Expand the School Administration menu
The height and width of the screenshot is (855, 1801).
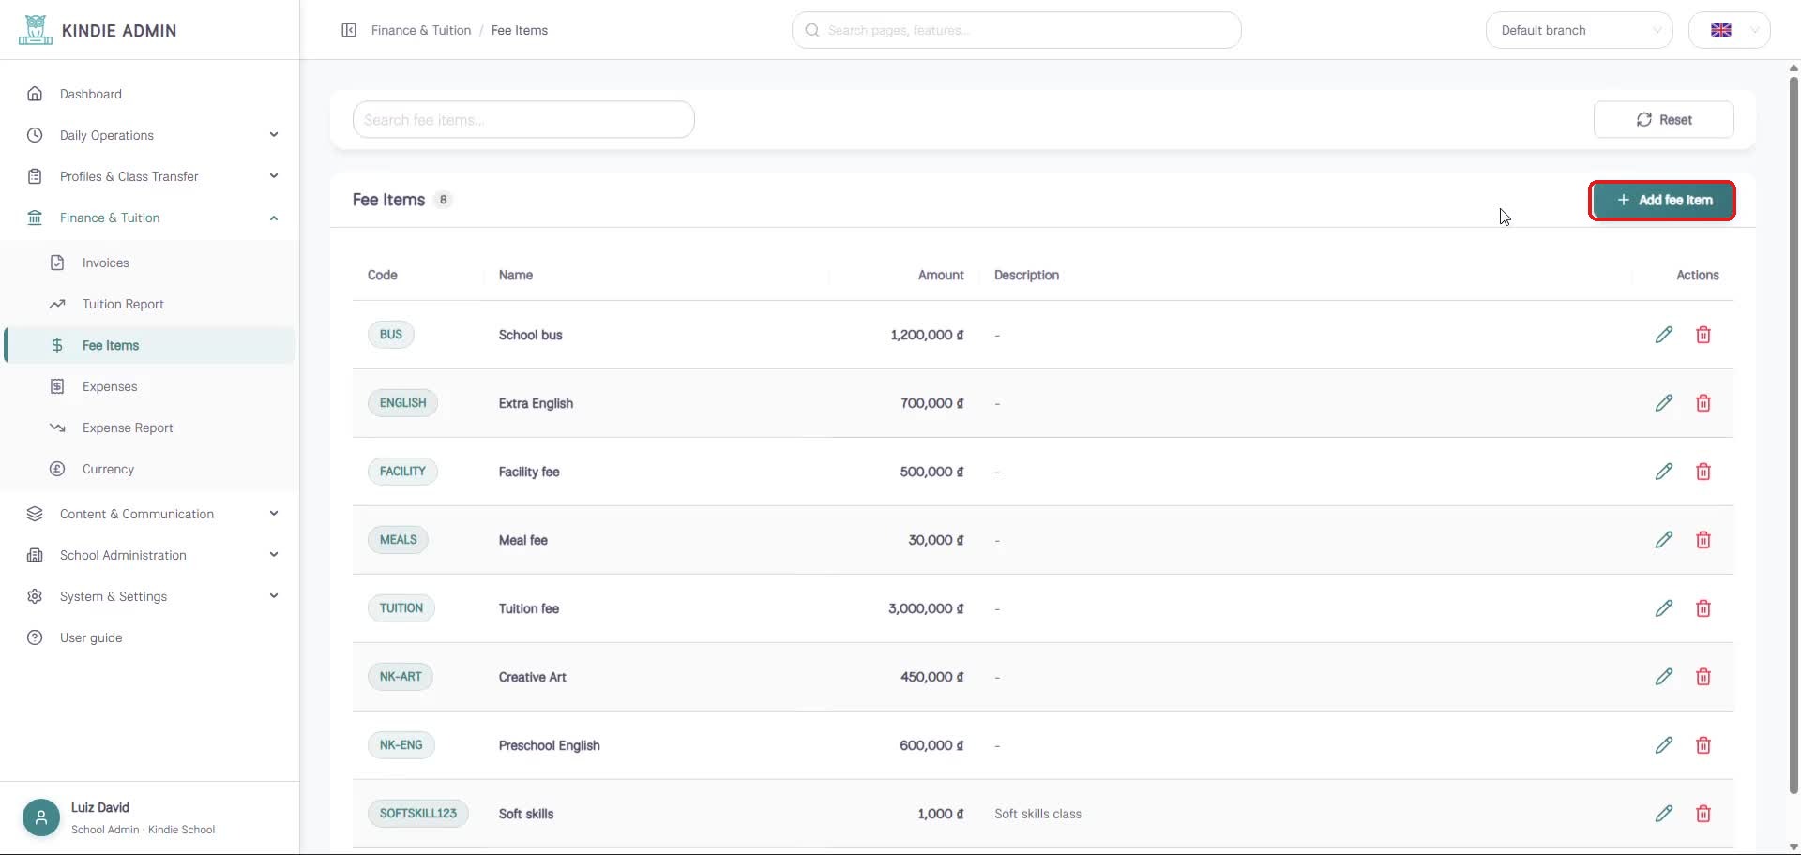click(x=150, y=555)
